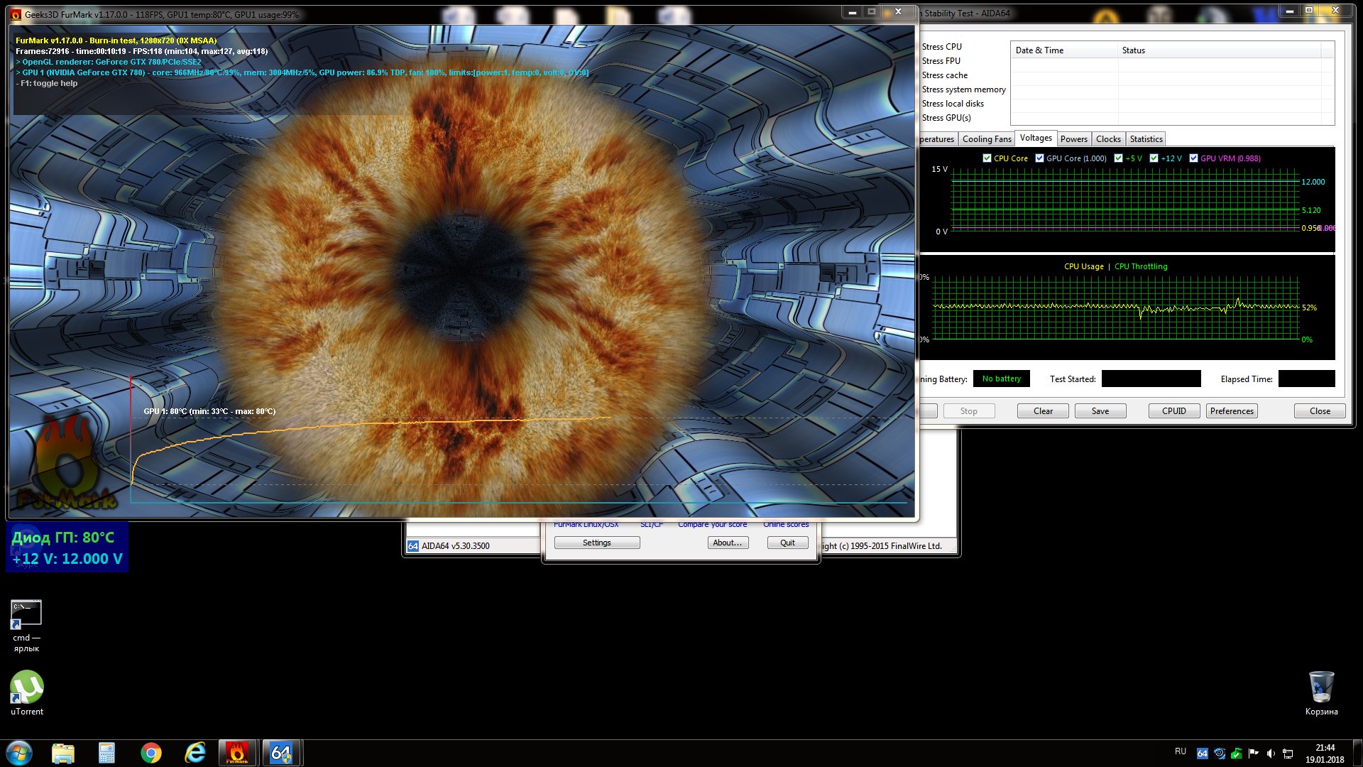Toggle the GPU Core (1.000) checkbox
The image size is (1363, 767).
click(1039, 158)
